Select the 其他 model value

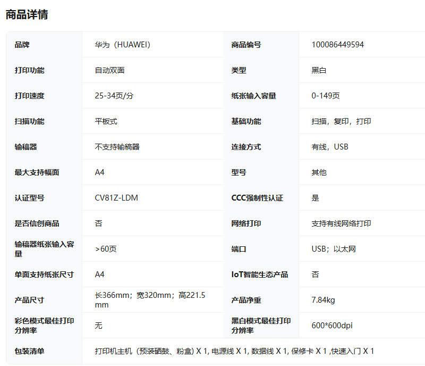tap(319, 172)
